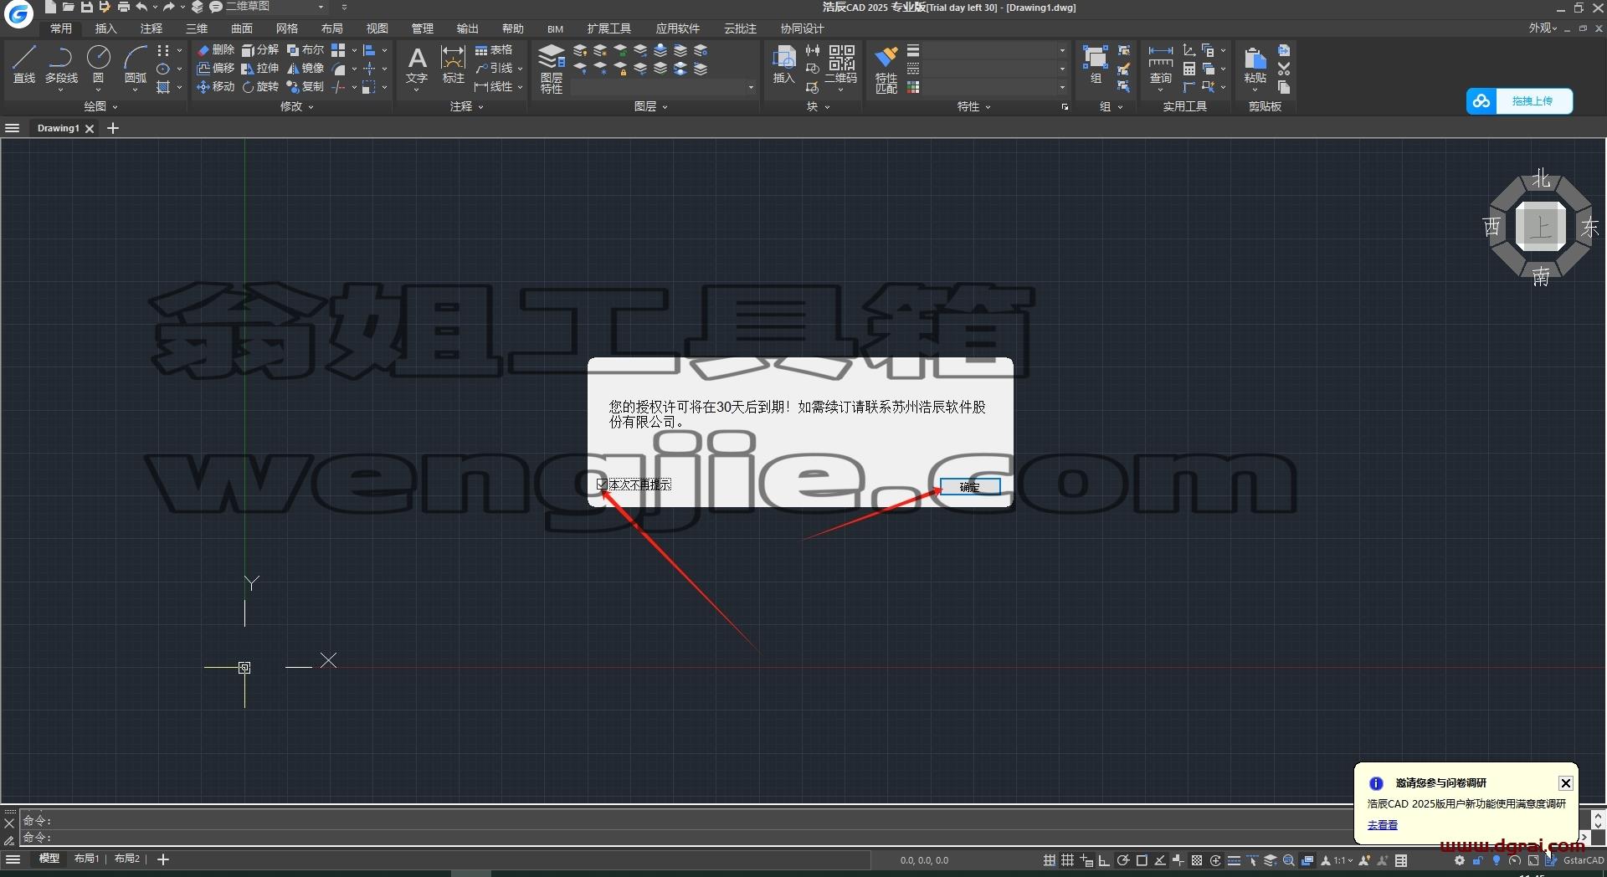
Task: Switch to the 注释 ribbon tab
Action: point(151,28)
